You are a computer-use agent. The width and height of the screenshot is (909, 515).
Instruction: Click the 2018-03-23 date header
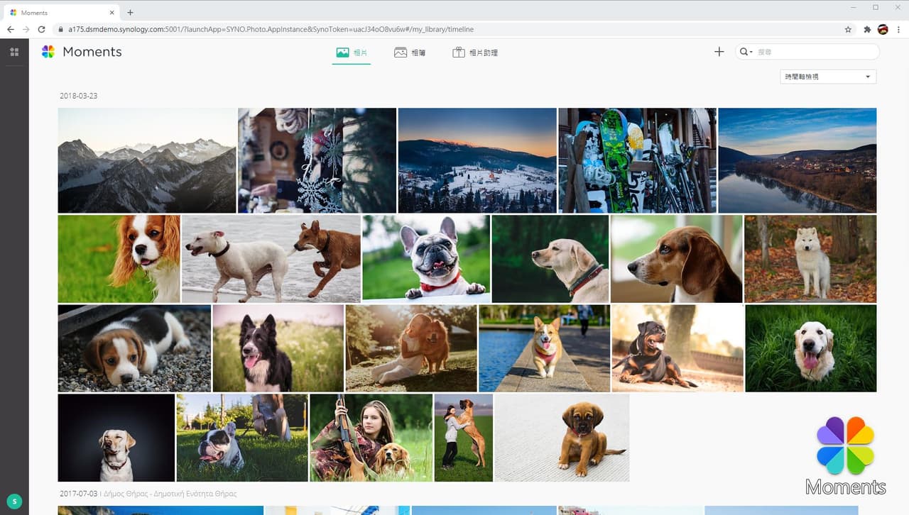pyautogui.click(x=79, y=96)
